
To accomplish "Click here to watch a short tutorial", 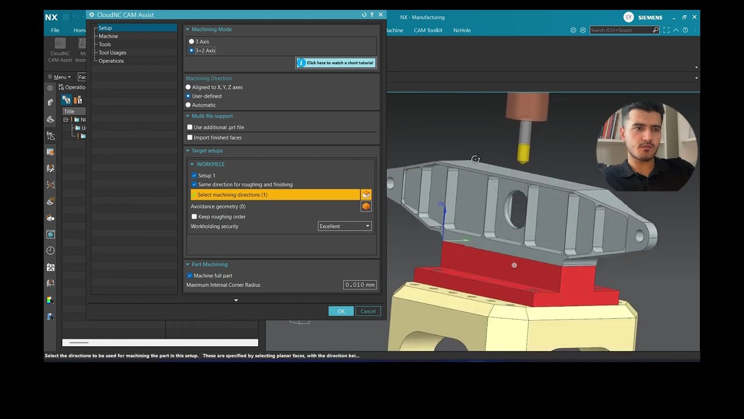I will point(336,63).
